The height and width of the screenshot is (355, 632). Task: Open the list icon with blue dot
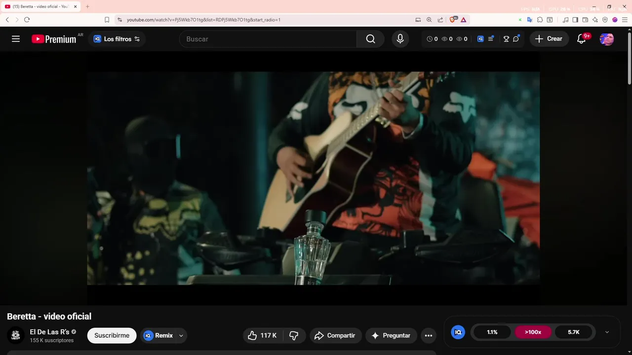click(x=491, y=39)
